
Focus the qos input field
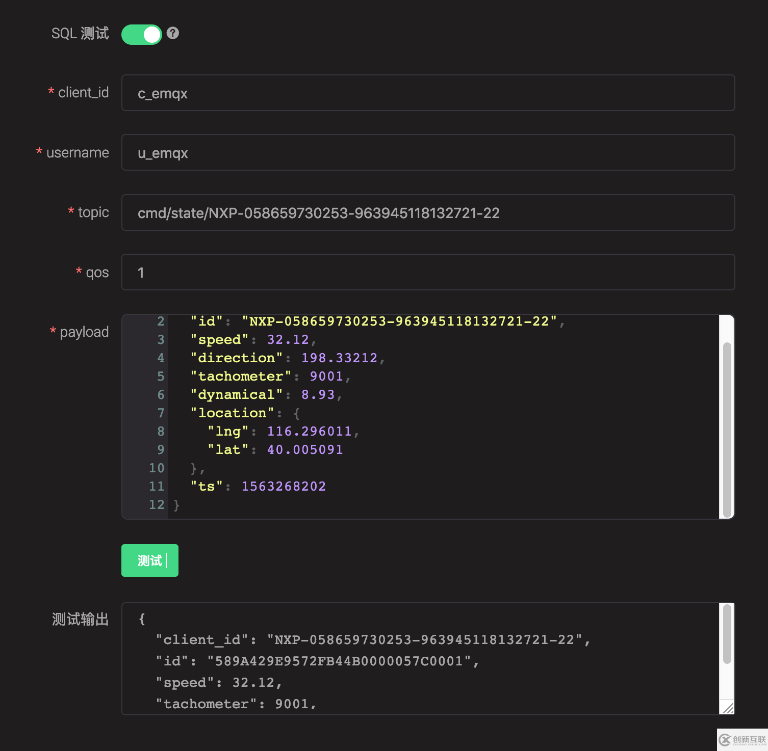(x=428, y=272)
